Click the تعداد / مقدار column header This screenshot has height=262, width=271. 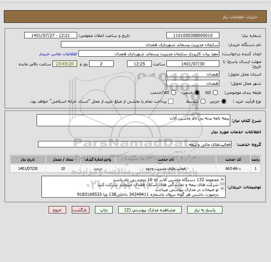pyautogui.click(x=63, y=159)
